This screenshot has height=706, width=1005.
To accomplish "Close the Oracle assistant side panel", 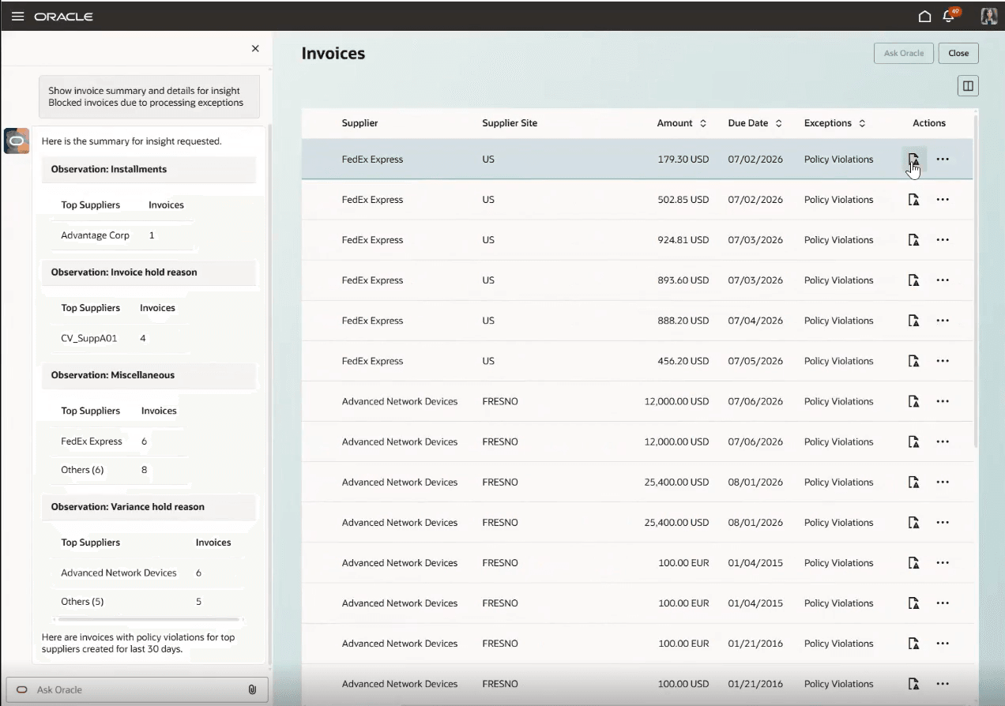I will (255, 48).
